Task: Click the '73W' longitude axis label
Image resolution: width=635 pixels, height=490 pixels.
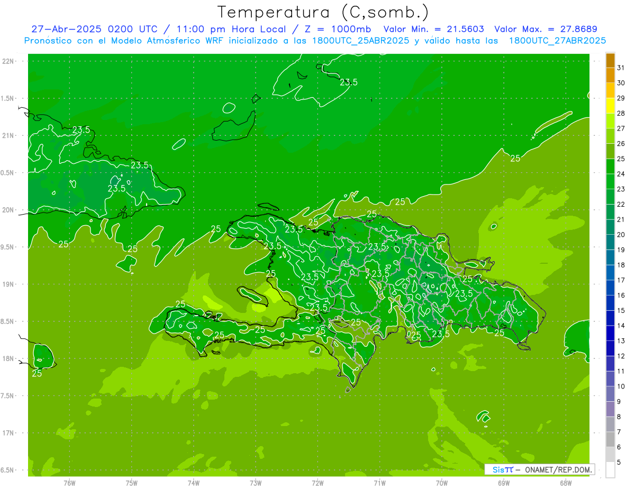Action: tap(256, 483)
